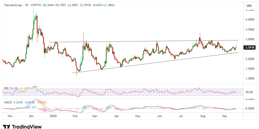
Task: Click the Sep label on time axis
Action: point(224,116)
